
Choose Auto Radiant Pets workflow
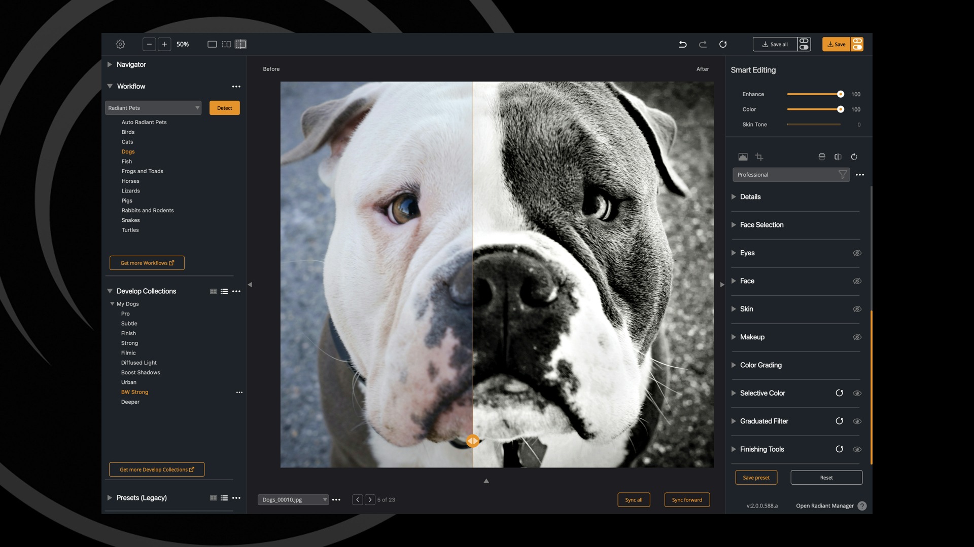pos(144,122)
